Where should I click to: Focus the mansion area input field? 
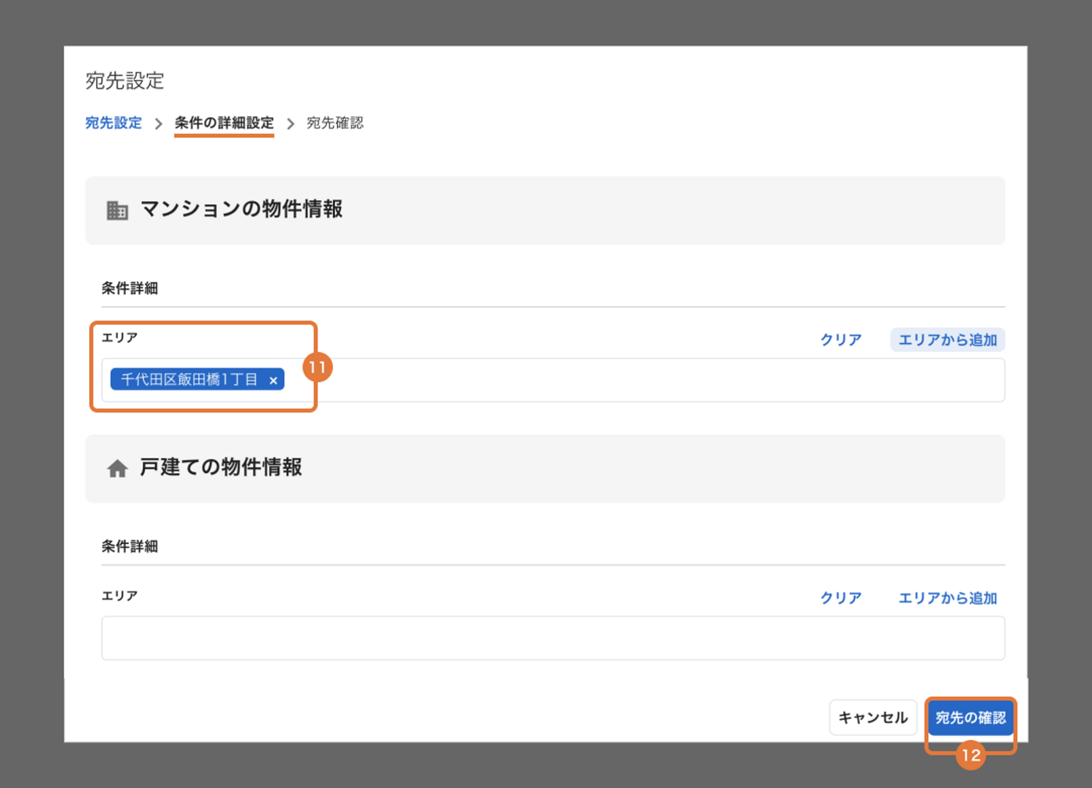coord(553,380)
